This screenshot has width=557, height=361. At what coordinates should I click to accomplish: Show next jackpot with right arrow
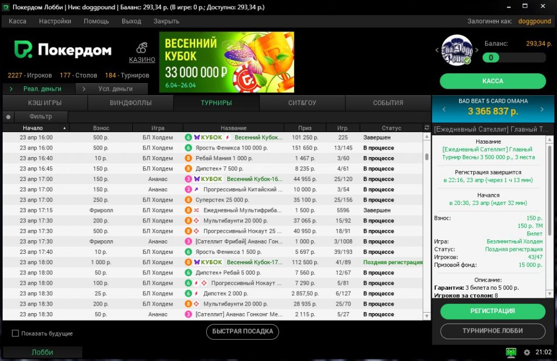coord(542,109)
